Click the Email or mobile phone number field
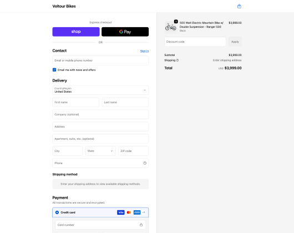The image size is (294, 233). 100,60
